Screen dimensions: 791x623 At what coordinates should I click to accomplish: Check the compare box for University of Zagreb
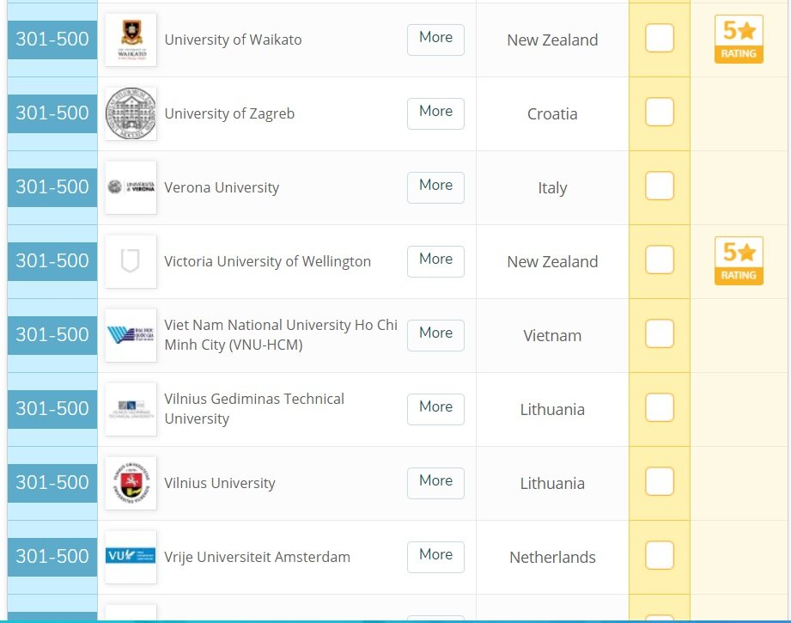(660, 113)
